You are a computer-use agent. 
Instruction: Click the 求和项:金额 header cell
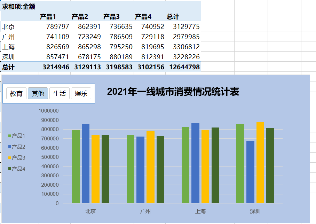[x=17, y=6]
